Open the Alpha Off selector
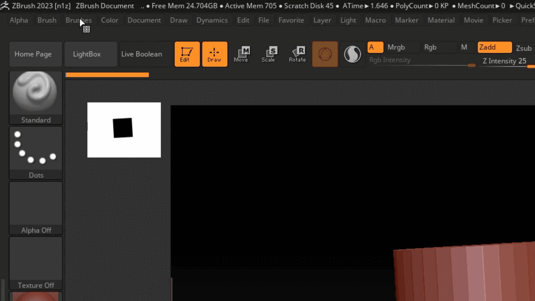The height and width of the screenshot is (301, 535). (36, 208)
